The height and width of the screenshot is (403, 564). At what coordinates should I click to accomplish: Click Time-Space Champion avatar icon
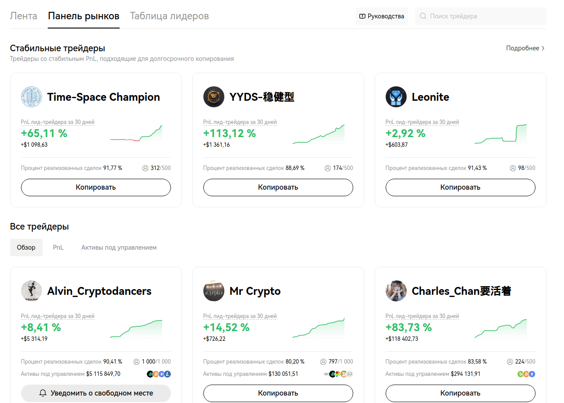click(32, 97)
